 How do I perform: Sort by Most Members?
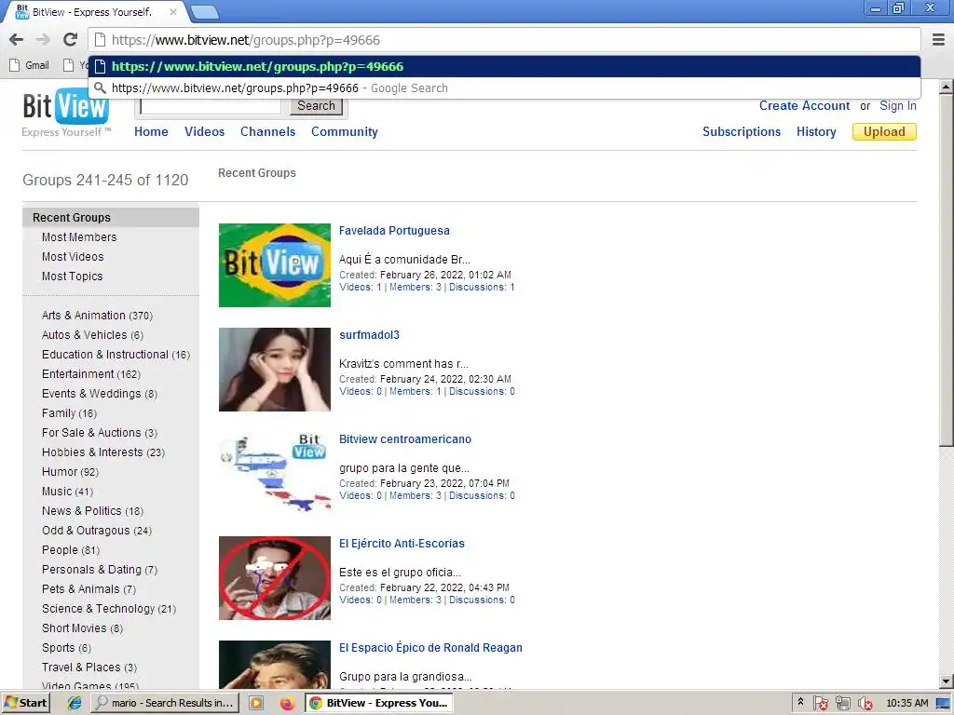[x=79, y=237]
